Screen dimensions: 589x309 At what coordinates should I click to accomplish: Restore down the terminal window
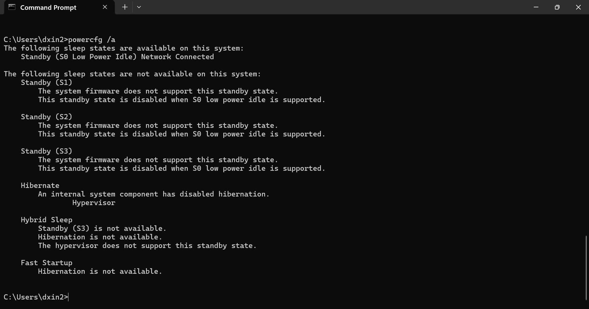tap(557, 7)
